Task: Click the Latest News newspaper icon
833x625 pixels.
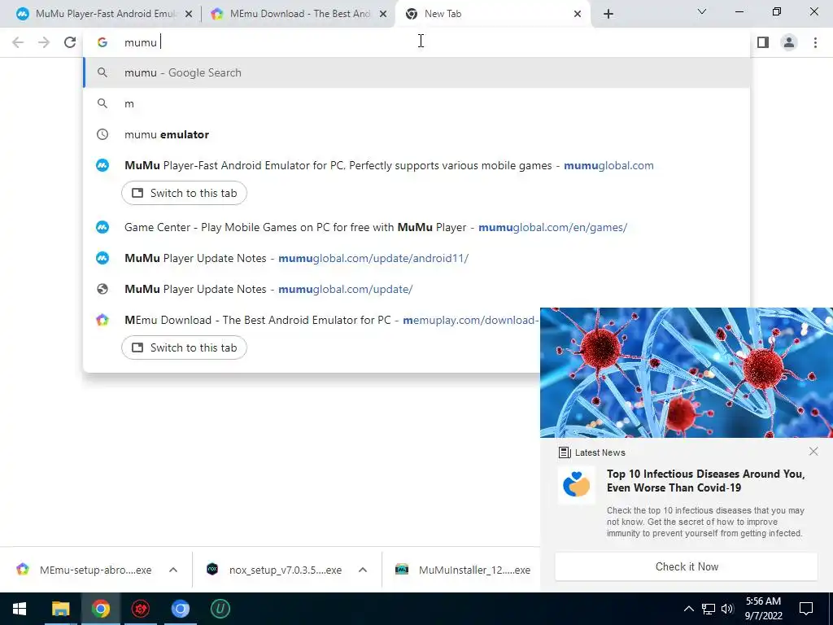Action: click(565, 452)
